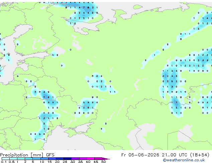The image size is (212, 163).
Task: Click the '50' legend scale label
Action: 103,162
